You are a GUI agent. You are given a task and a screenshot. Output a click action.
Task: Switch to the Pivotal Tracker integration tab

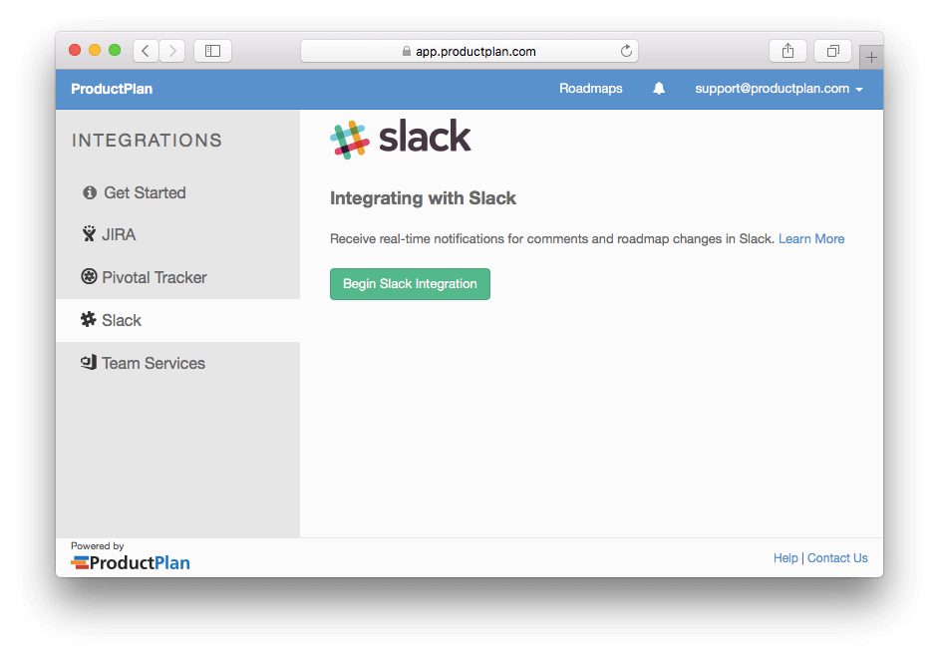click(177, 277)
